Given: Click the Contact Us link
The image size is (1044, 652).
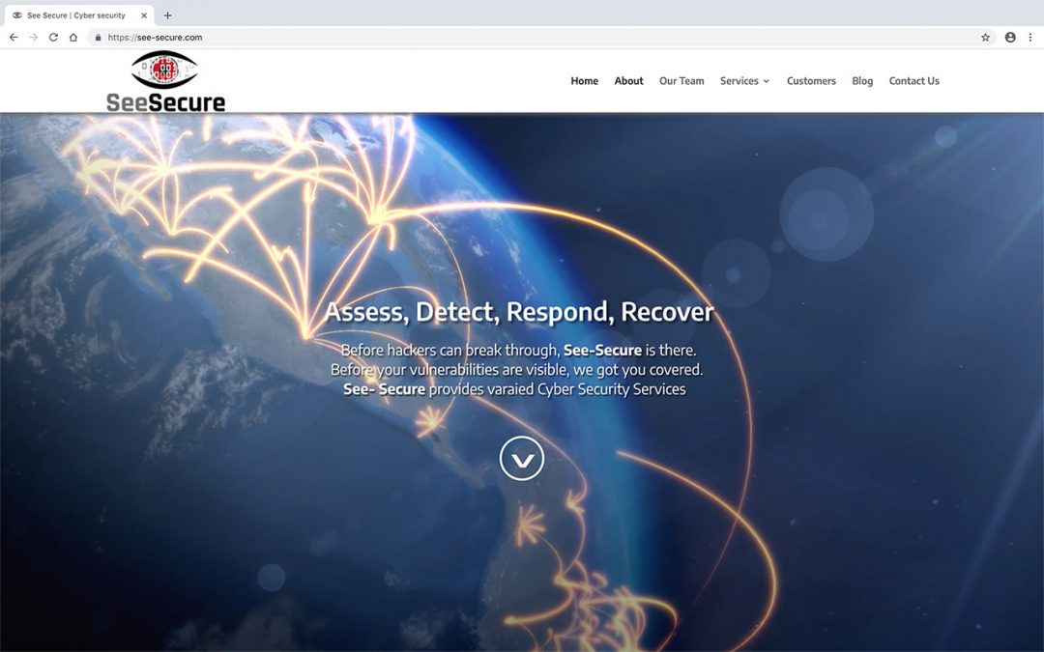Looking at the screenshot, I should coord(913,81).
